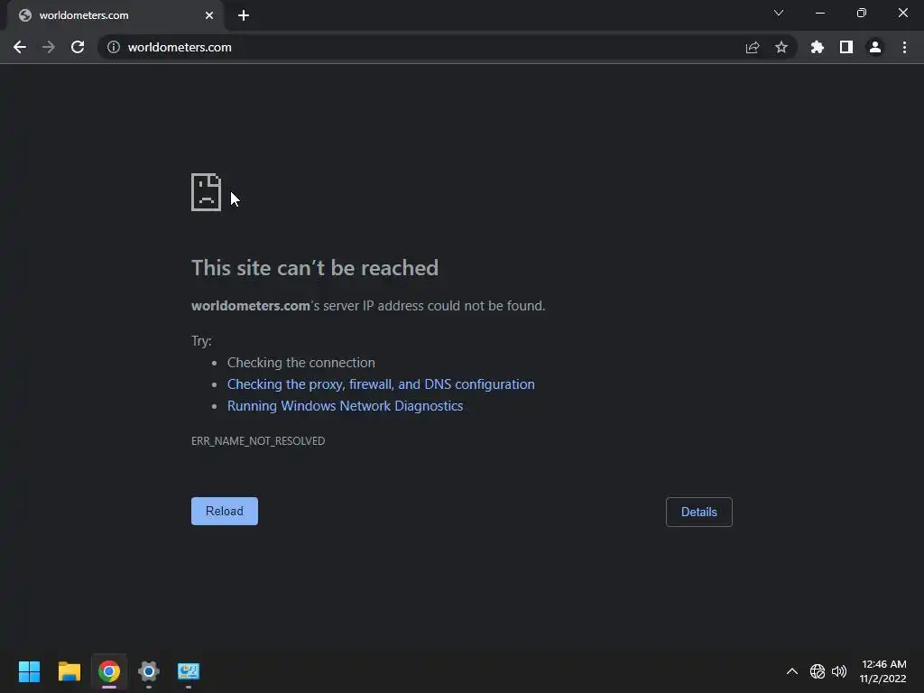
Task: Open proxy, firewall, and DNS configuration link
Action: (x=381, y=384)
